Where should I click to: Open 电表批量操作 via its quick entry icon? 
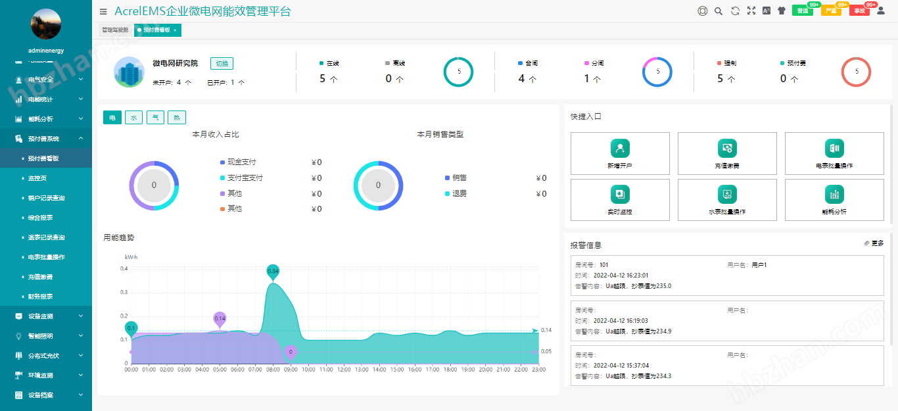point(834,149)
